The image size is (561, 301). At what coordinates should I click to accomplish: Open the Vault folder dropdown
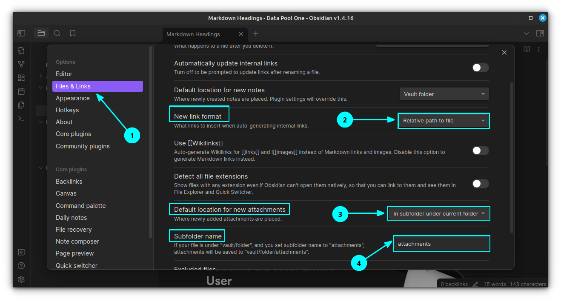(444, 94)
